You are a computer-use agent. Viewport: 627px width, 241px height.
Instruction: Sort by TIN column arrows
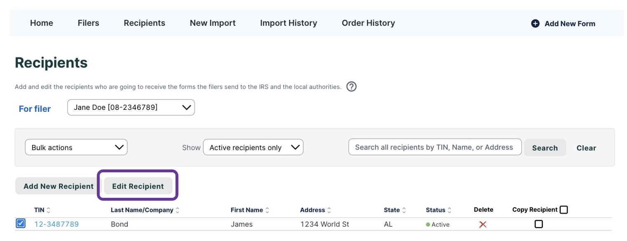(49, 210)
